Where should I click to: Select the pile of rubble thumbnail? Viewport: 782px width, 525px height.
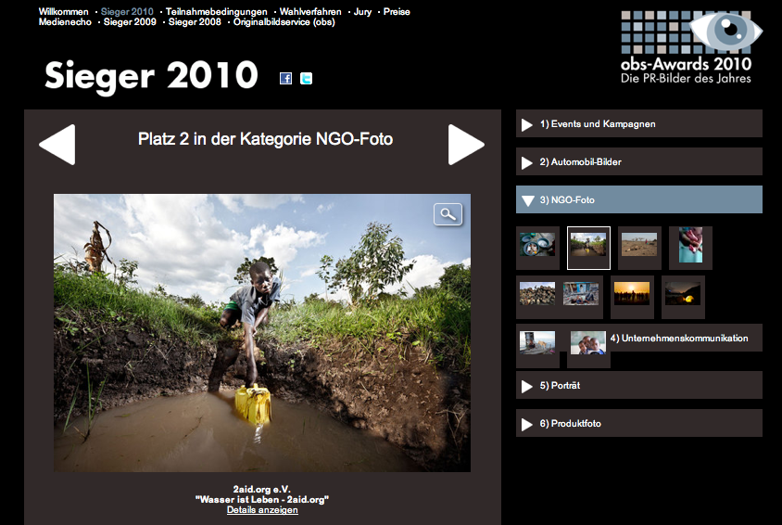[537, 293]
